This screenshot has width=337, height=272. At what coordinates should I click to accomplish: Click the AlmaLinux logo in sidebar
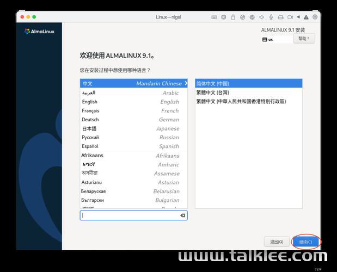tap(39, 32)
